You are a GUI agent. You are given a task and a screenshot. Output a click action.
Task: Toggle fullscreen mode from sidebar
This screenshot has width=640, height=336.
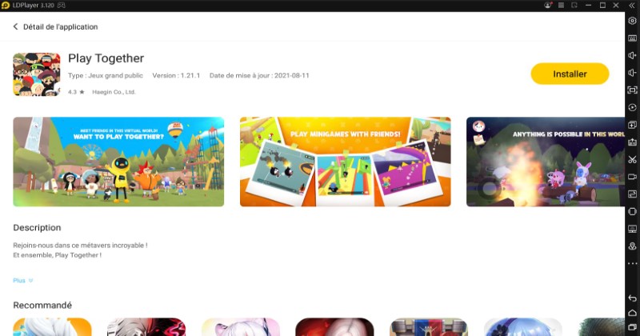632,90
